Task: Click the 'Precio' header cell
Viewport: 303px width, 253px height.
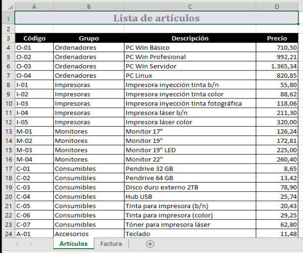Action: point(277,38)
